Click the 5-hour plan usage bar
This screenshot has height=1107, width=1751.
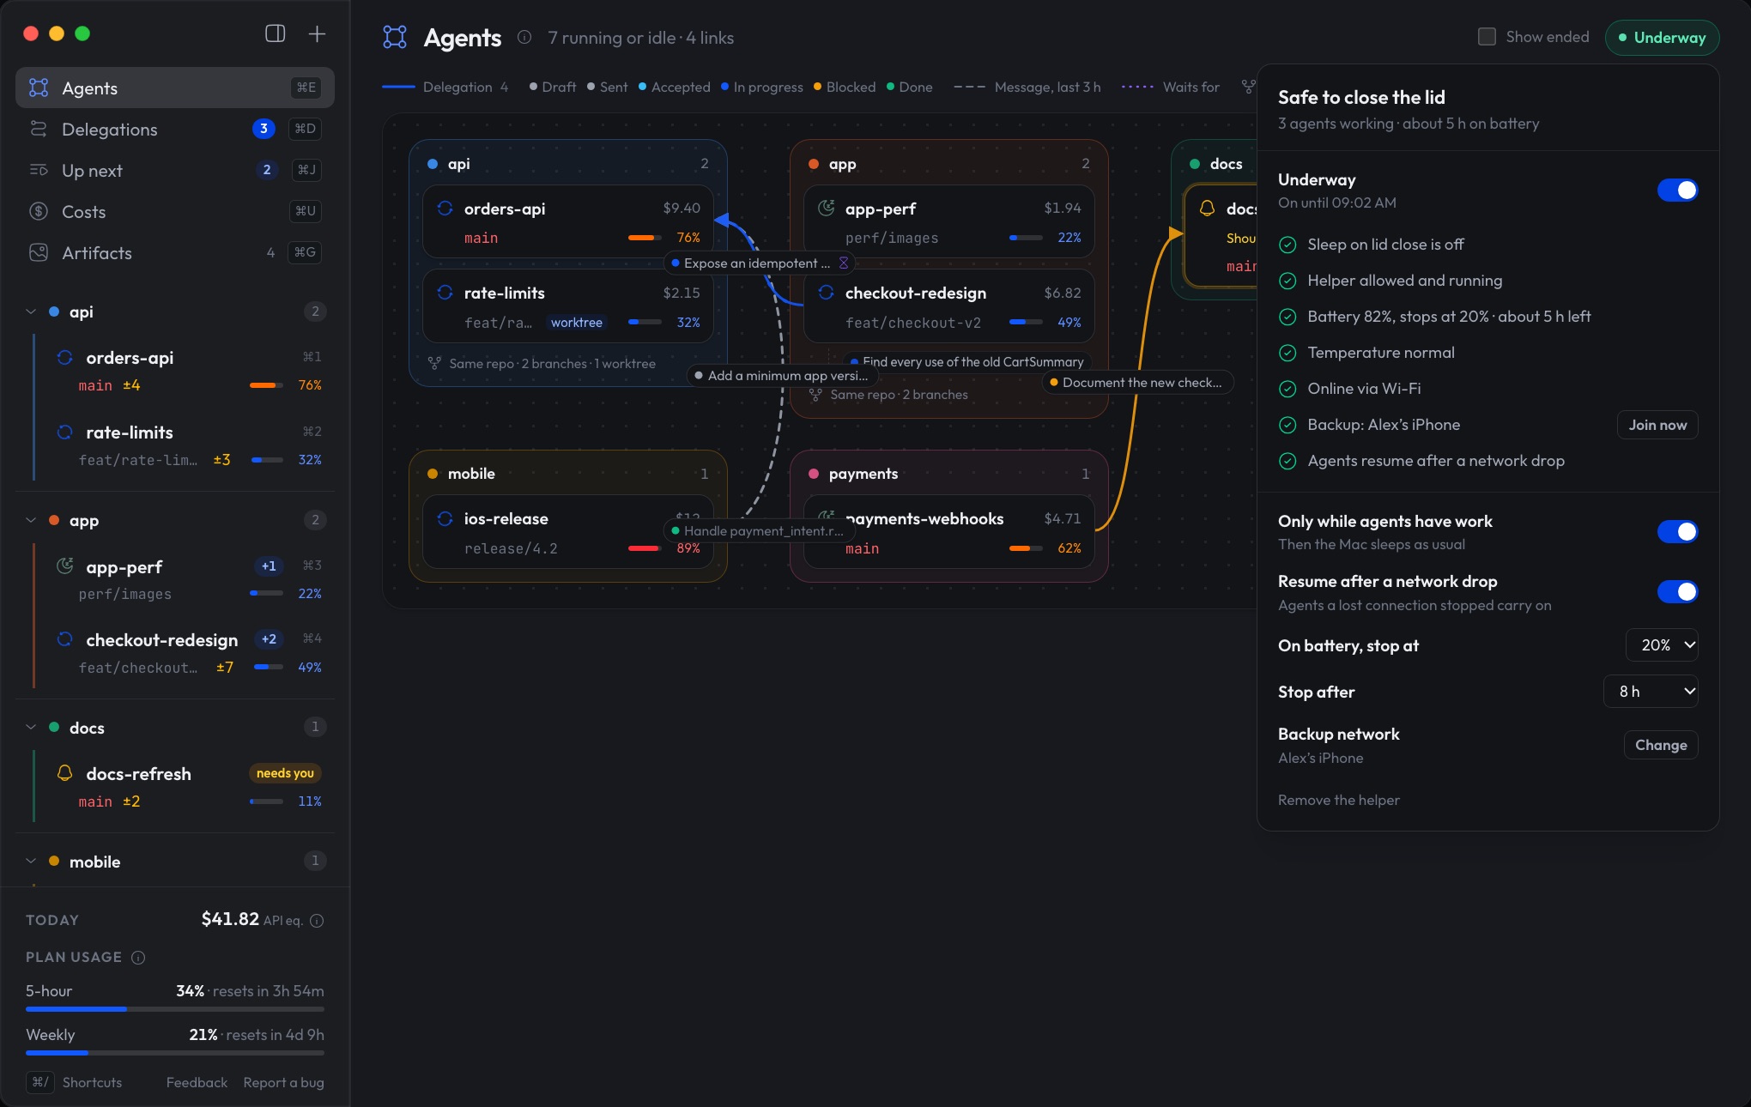[175, 1009]
